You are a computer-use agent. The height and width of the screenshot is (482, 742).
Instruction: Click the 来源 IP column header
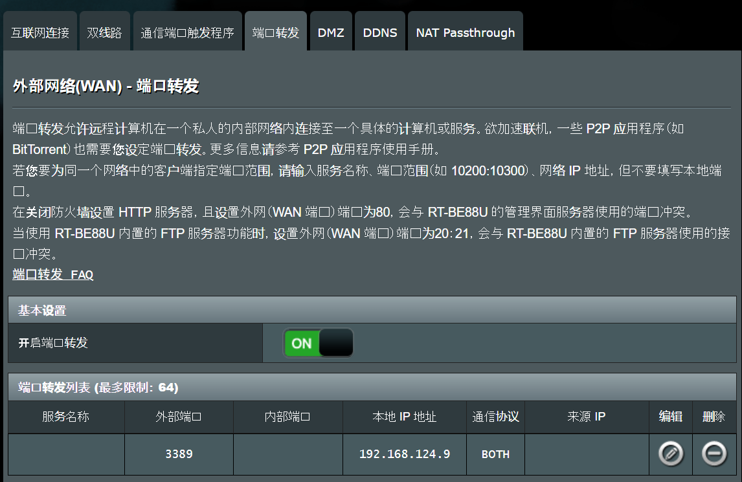587,417
